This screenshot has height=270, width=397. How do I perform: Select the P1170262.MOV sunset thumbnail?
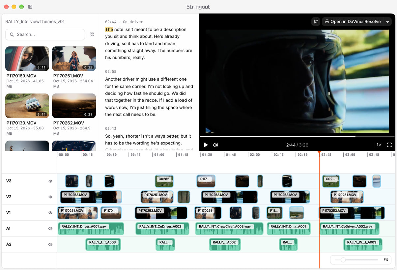pyautogui.click(x=74, y=106)
